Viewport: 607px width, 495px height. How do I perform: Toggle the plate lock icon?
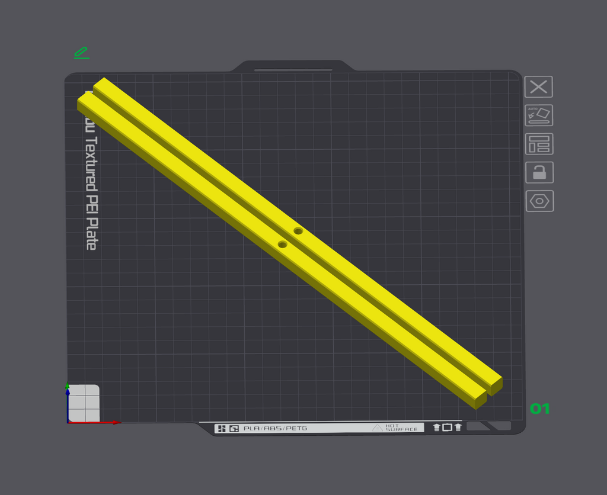[x=539, y=172]
